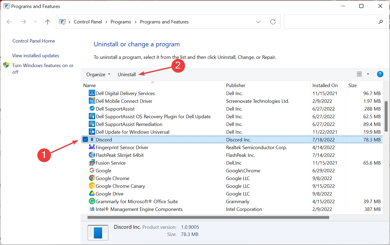The height and width of the screenshot is (245, 390).
Task: Click the Programs breadcrumb
Action: click(x=121, y=22)
